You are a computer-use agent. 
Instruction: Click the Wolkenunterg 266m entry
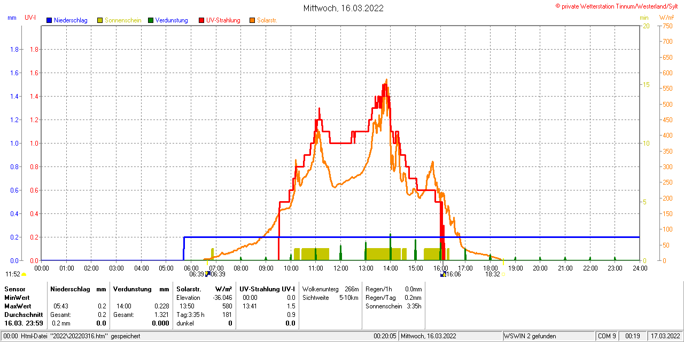click(330, 289)
